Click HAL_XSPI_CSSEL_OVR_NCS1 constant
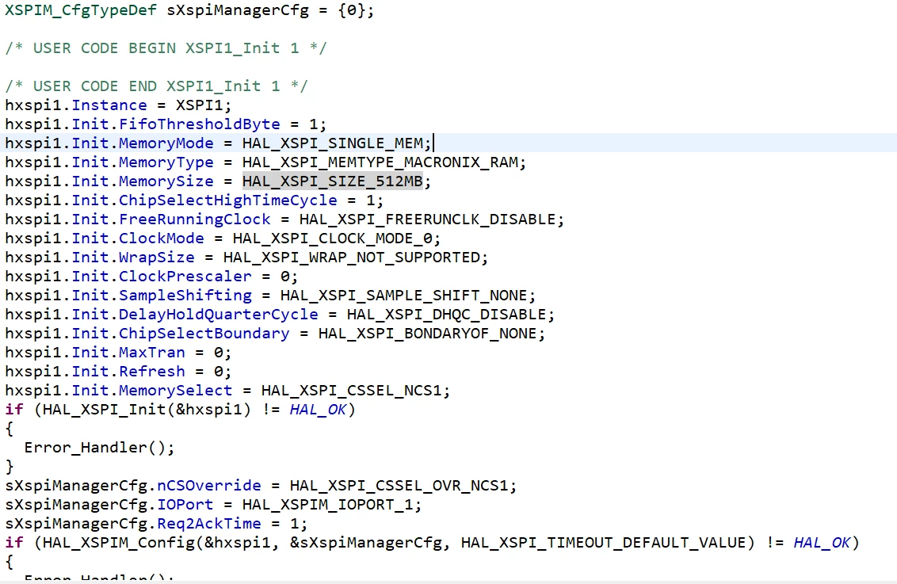Image resolution: width=897 pixels, height=584 pixels. pyautogui.click(x=399, y=486)
